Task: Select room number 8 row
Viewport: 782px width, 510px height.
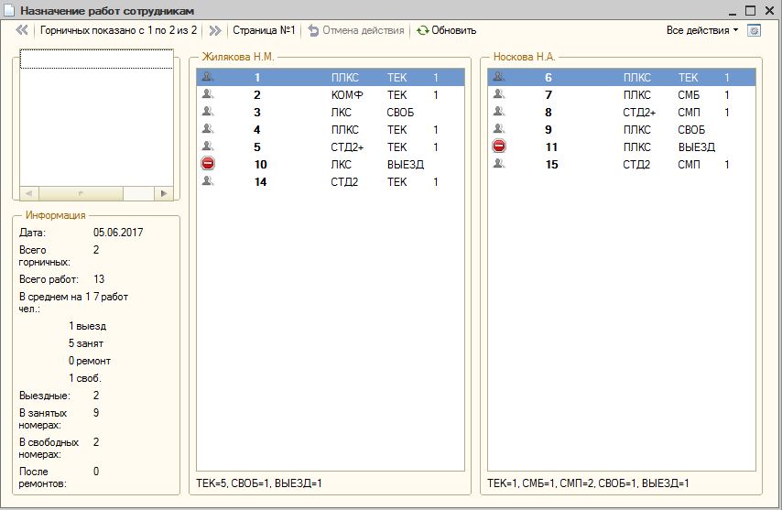Action: tap(622, 113)
